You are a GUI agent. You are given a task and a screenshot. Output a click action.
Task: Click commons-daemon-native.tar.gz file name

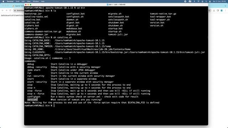click(43, 32)
